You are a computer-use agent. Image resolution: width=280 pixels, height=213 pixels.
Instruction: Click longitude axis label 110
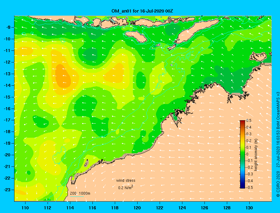pos(25,208)
